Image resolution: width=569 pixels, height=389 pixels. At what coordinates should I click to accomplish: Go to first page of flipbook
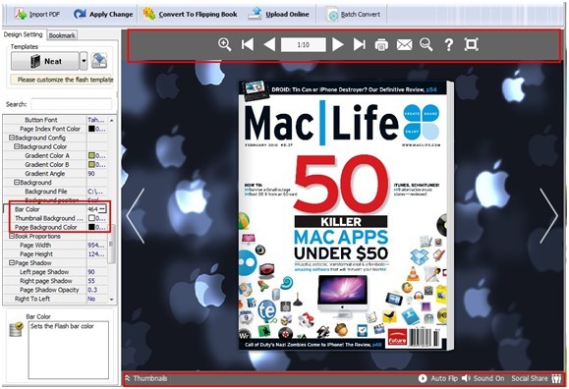click(x=248, y=44)
